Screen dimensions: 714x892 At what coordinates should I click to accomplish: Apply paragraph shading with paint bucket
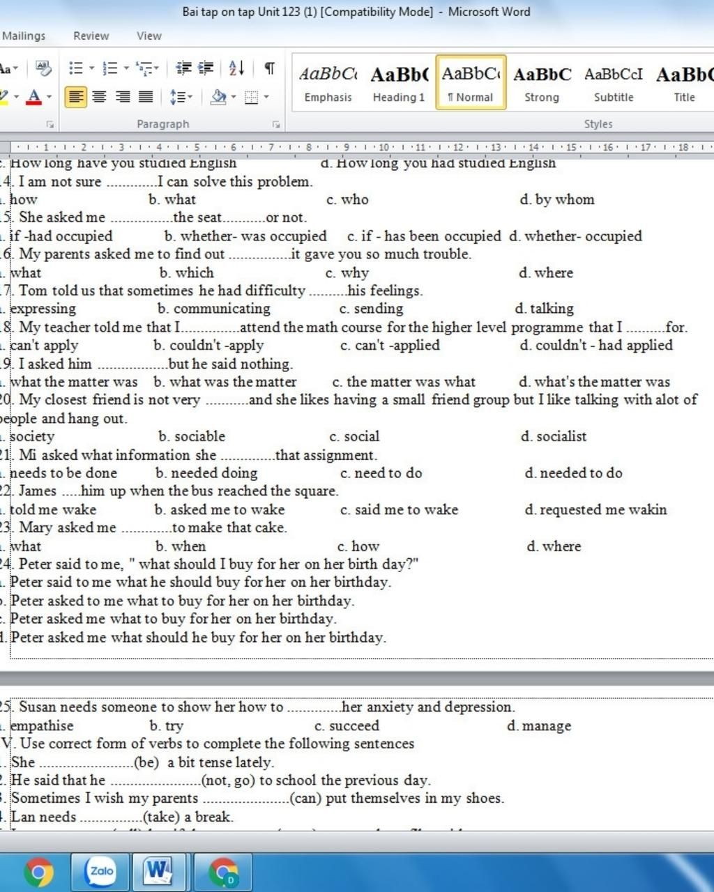[218, 97]
